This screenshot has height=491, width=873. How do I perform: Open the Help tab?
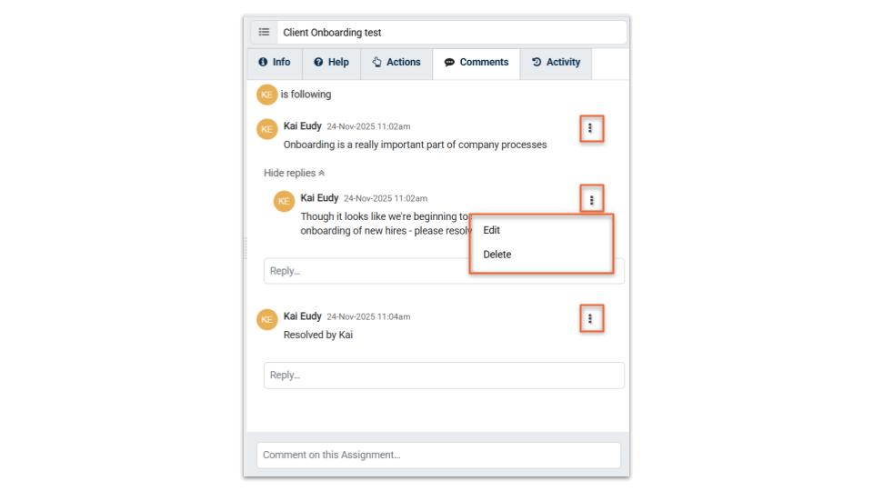[331, 63]
